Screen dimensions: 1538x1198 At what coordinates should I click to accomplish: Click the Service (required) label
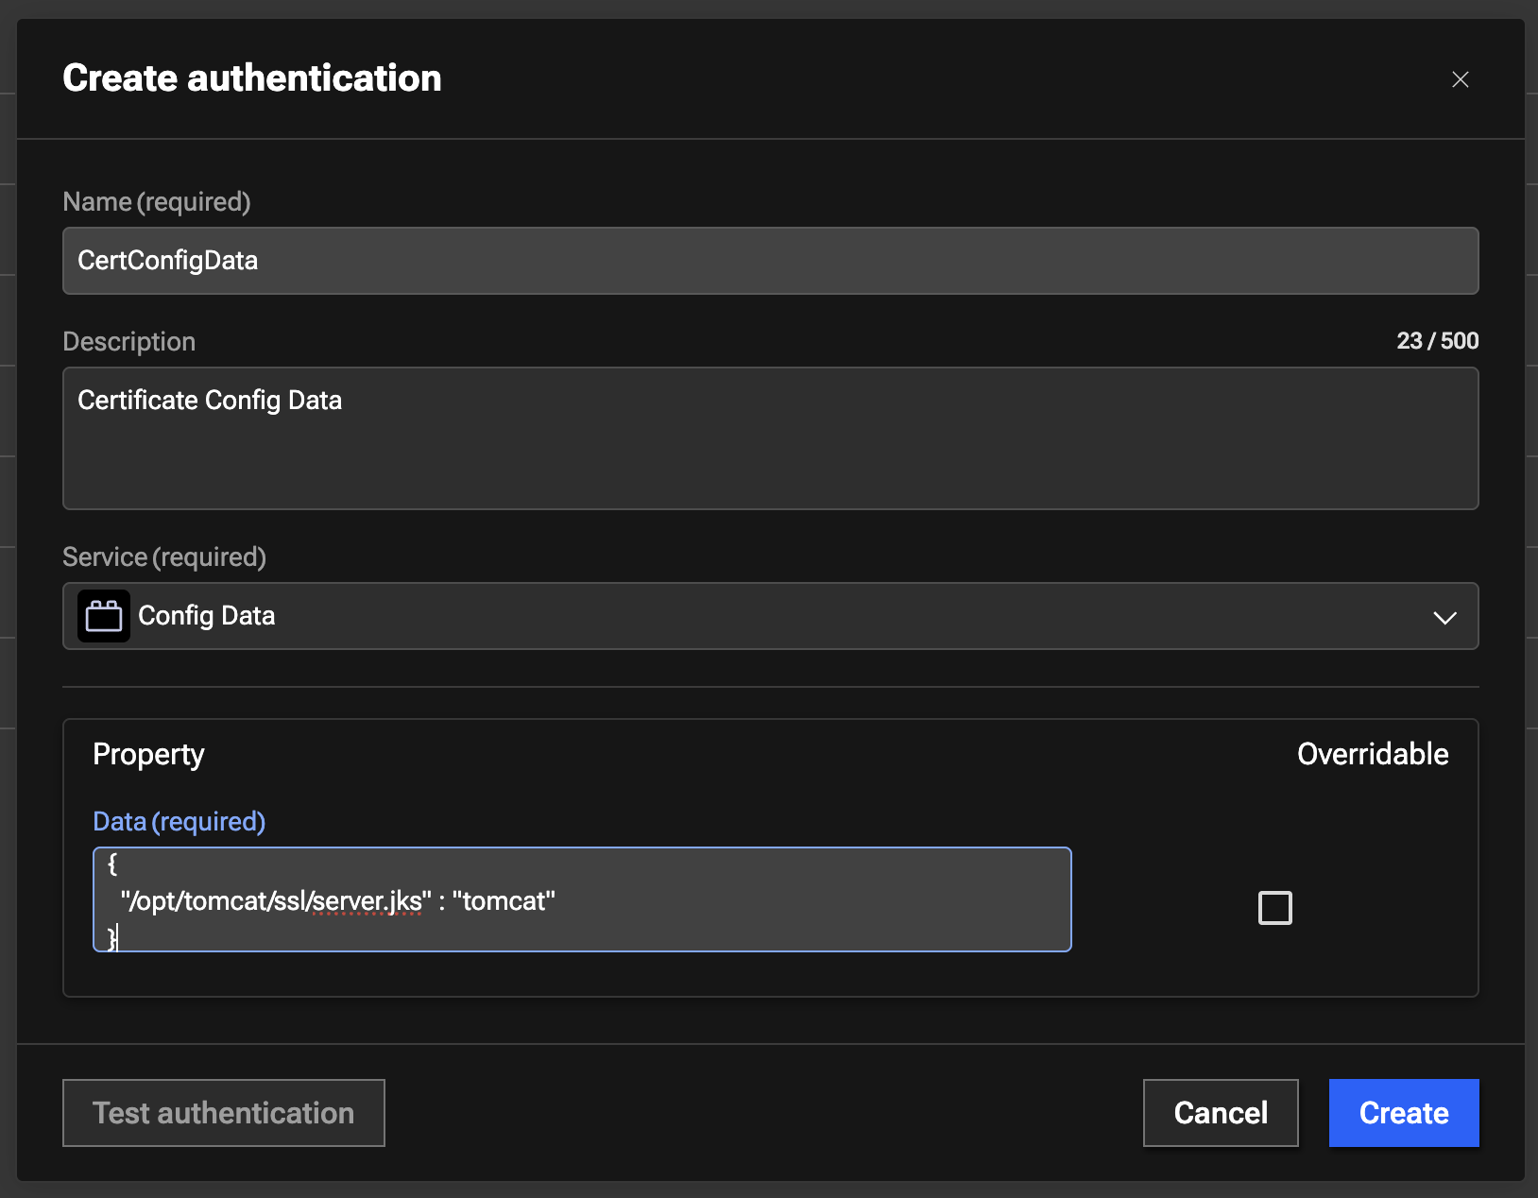tap(164, 557)
